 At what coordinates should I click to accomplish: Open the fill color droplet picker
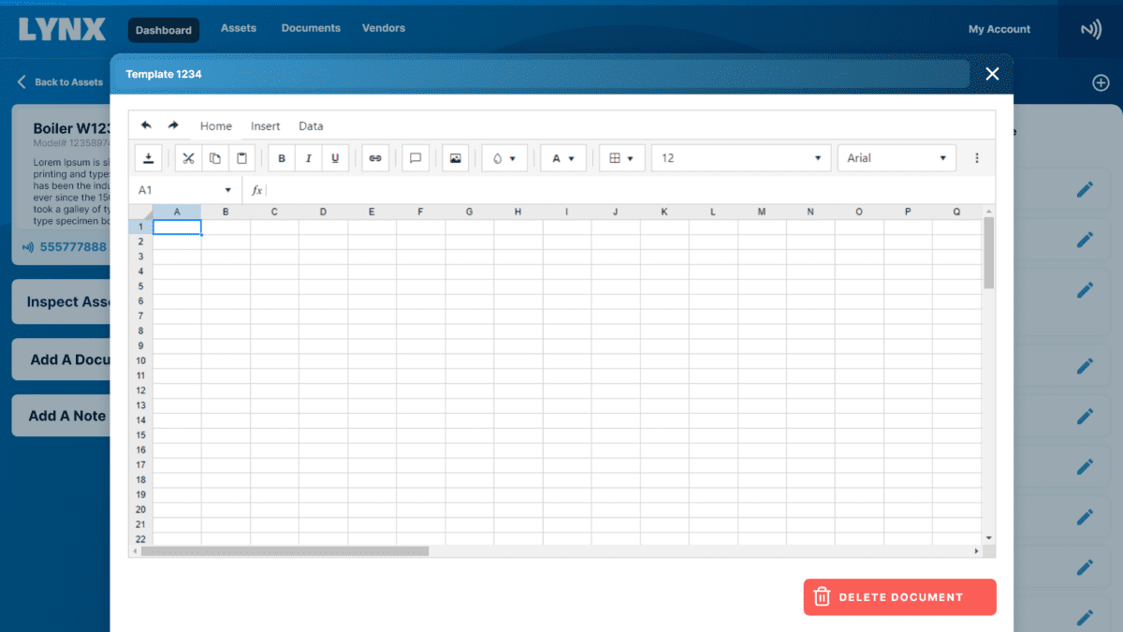coord(504,158)
